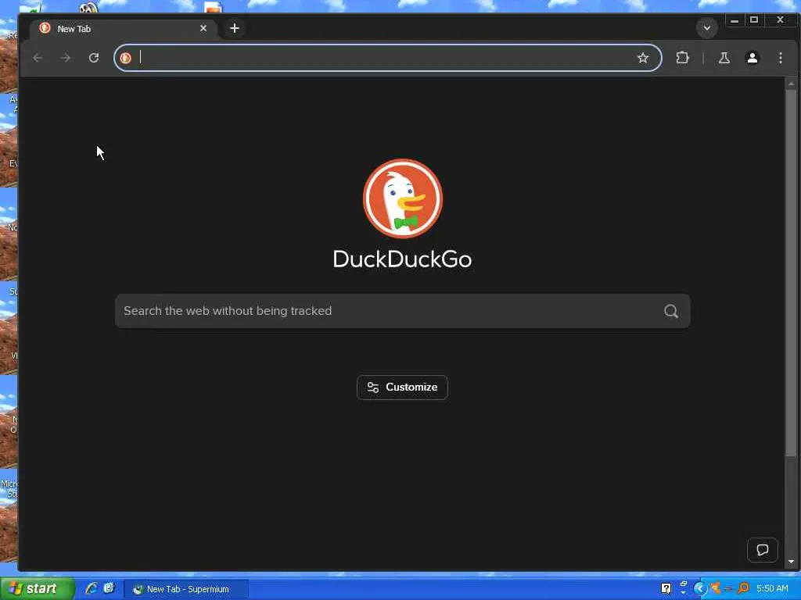Open the Windows Start menu
This screenshot has width=801, height=600.
37,588
